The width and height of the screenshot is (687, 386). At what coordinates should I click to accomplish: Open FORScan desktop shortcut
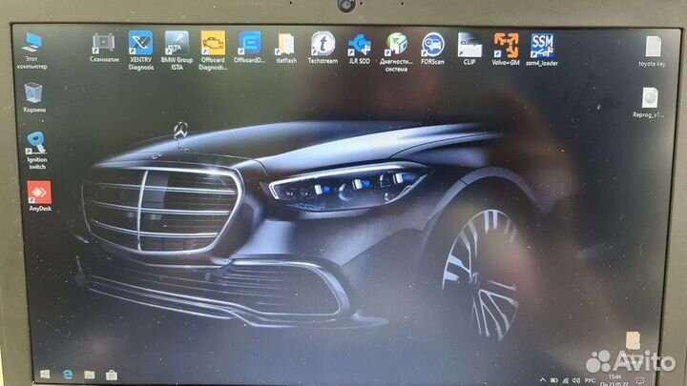432,45
